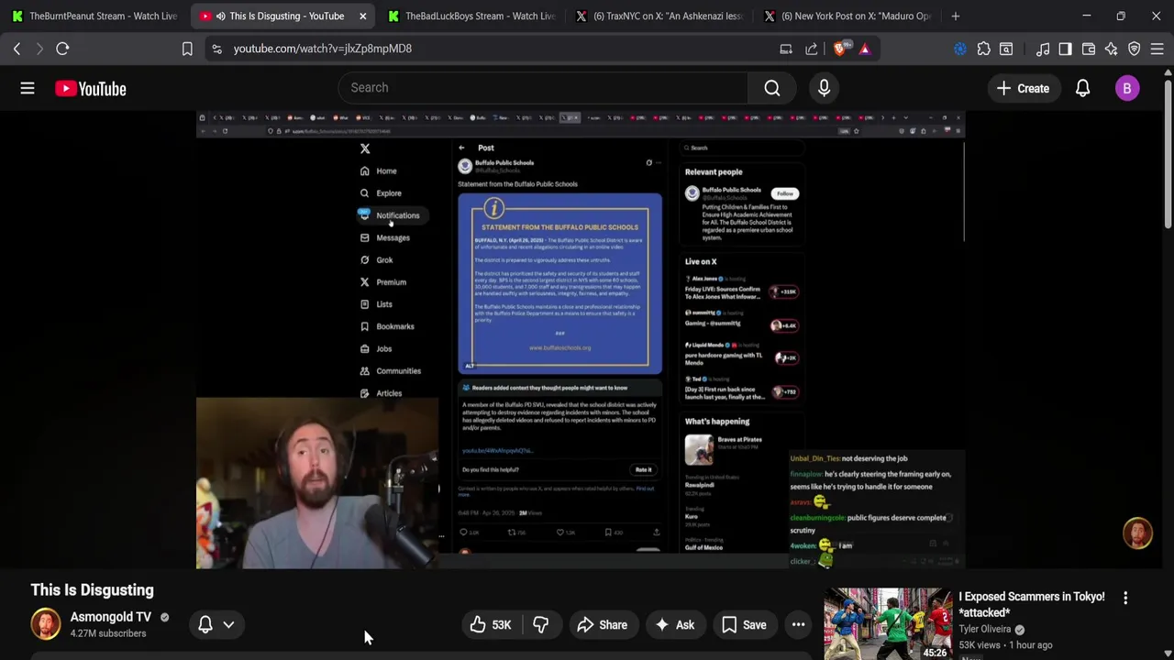Click the YouTube search magnifier button
This screenshot has height=660, width=1174.
(x=772, y=88)
